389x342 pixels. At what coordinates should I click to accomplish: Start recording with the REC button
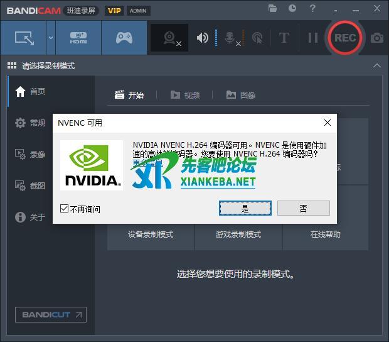(x=344, y=38)
